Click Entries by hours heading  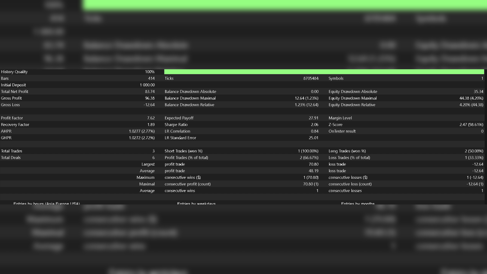(46, 203)
